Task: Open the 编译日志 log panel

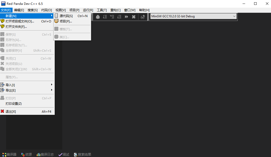Action: coord(45,154)
